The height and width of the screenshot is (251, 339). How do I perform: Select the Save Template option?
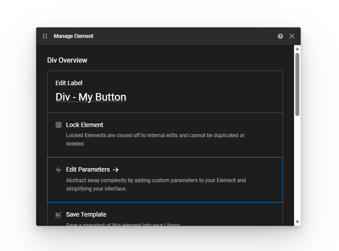tap(86, 214)
